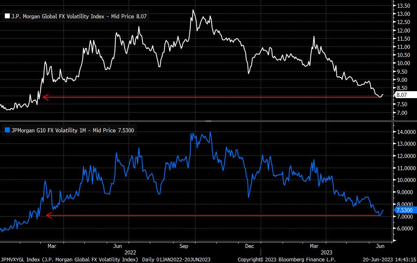Click the 10.0000 y-axis label
The width and height of the screenshot is (417, 263).
[406, 180]
